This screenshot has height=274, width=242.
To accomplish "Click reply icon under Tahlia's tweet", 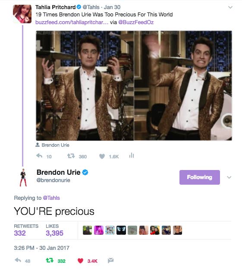I will coord(39,155).
